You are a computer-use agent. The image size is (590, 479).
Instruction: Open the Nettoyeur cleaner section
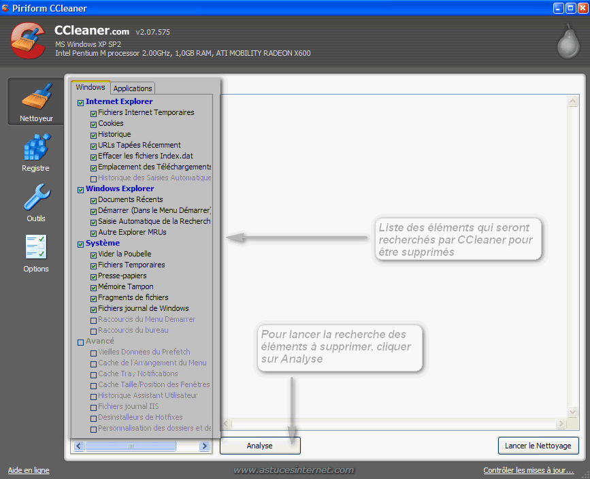click(36, 101)
